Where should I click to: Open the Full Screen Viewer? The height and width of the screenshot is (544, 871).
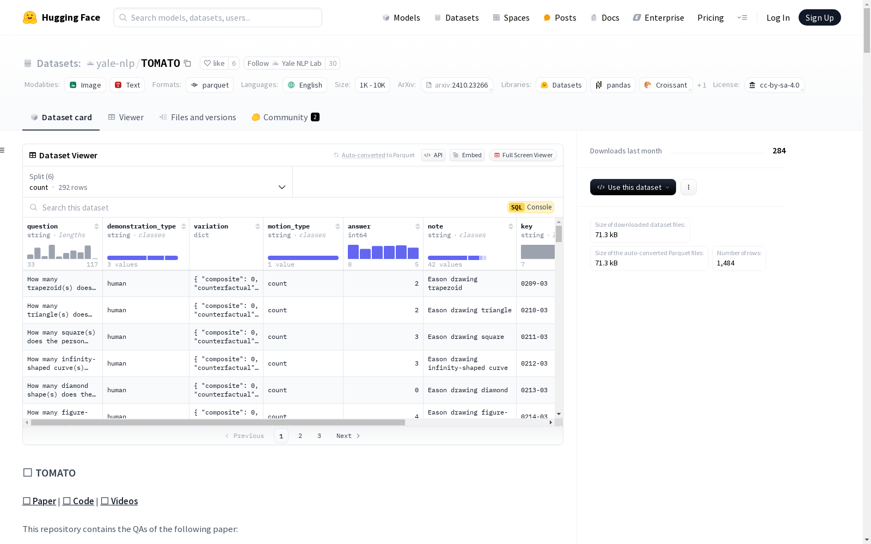click(523, 155)
